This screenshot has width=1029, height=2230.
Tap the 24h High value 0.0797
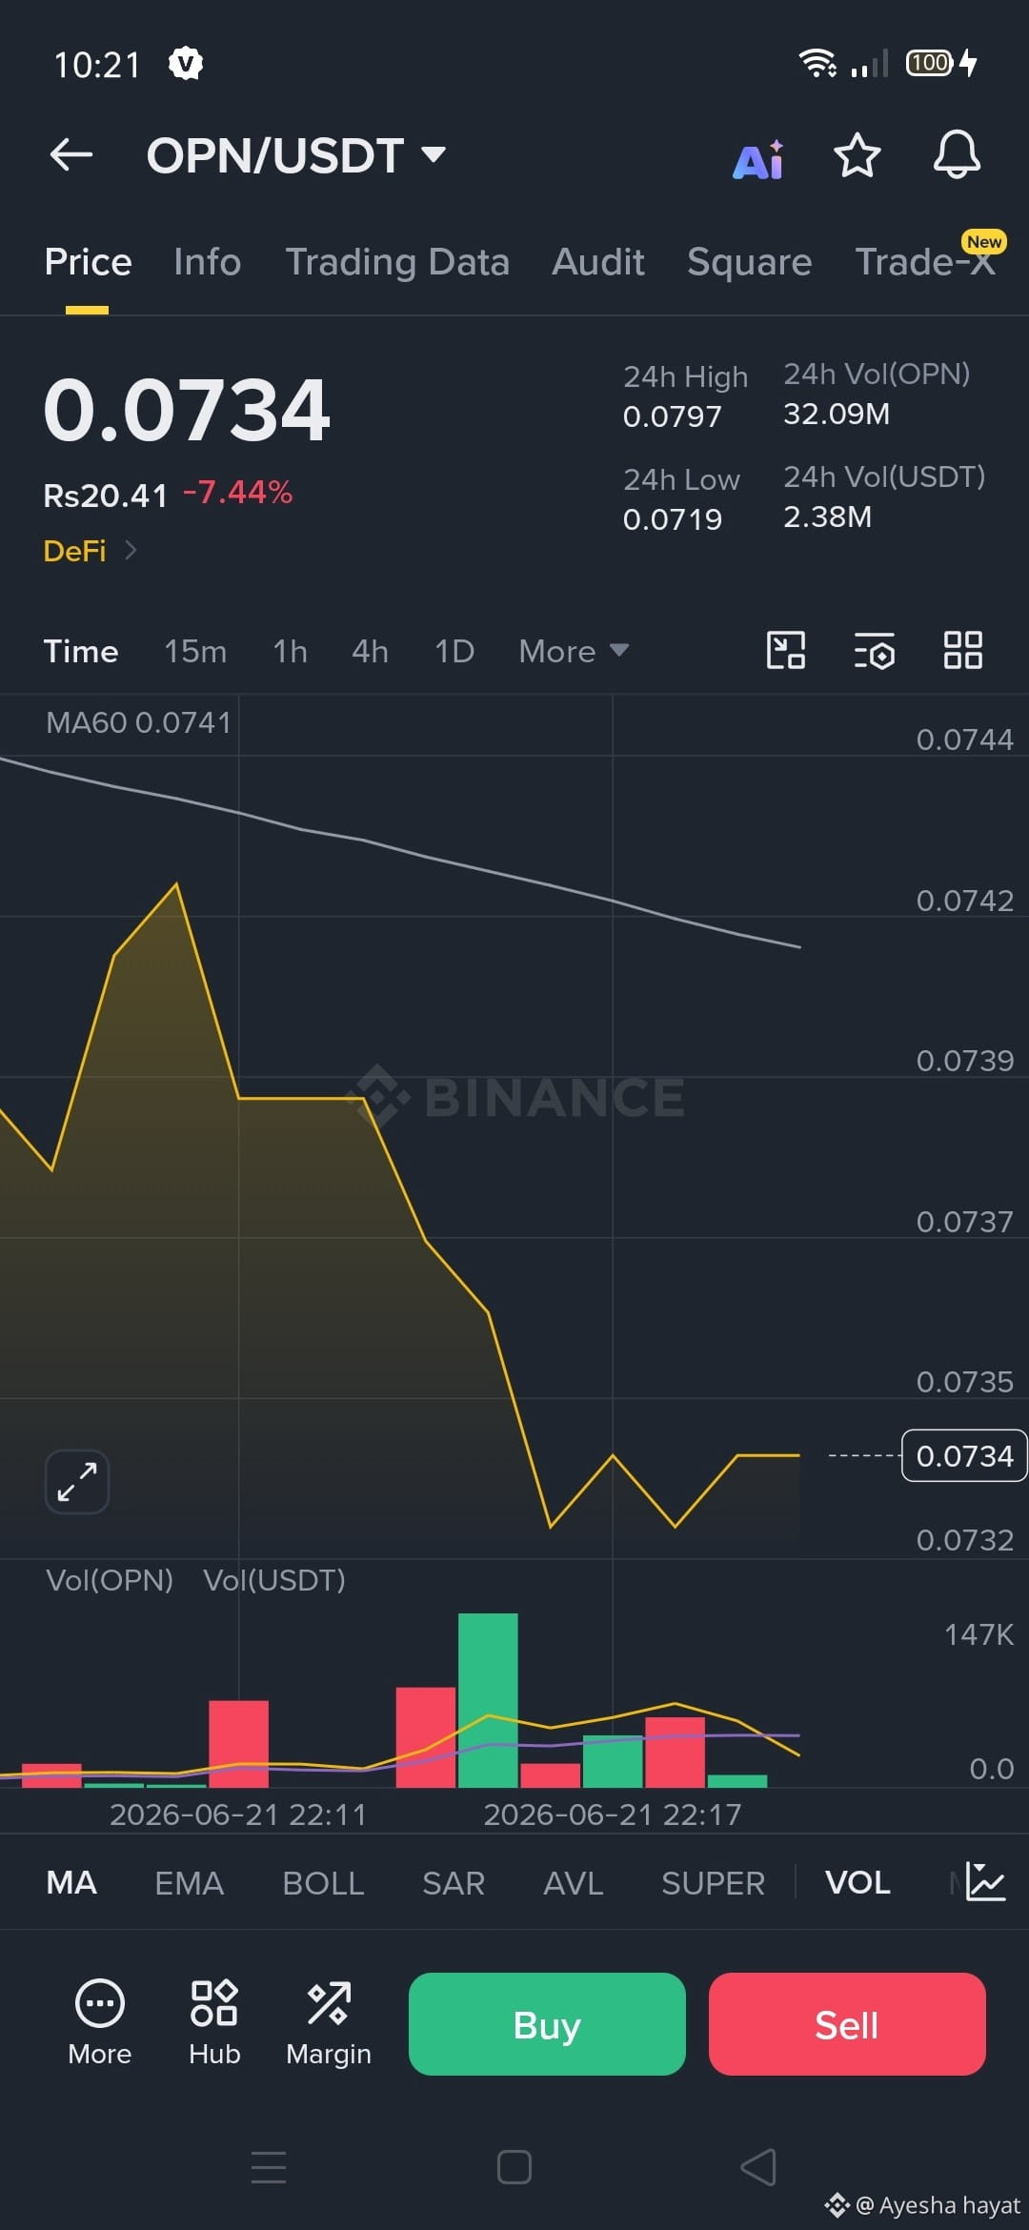pos(672,416)
